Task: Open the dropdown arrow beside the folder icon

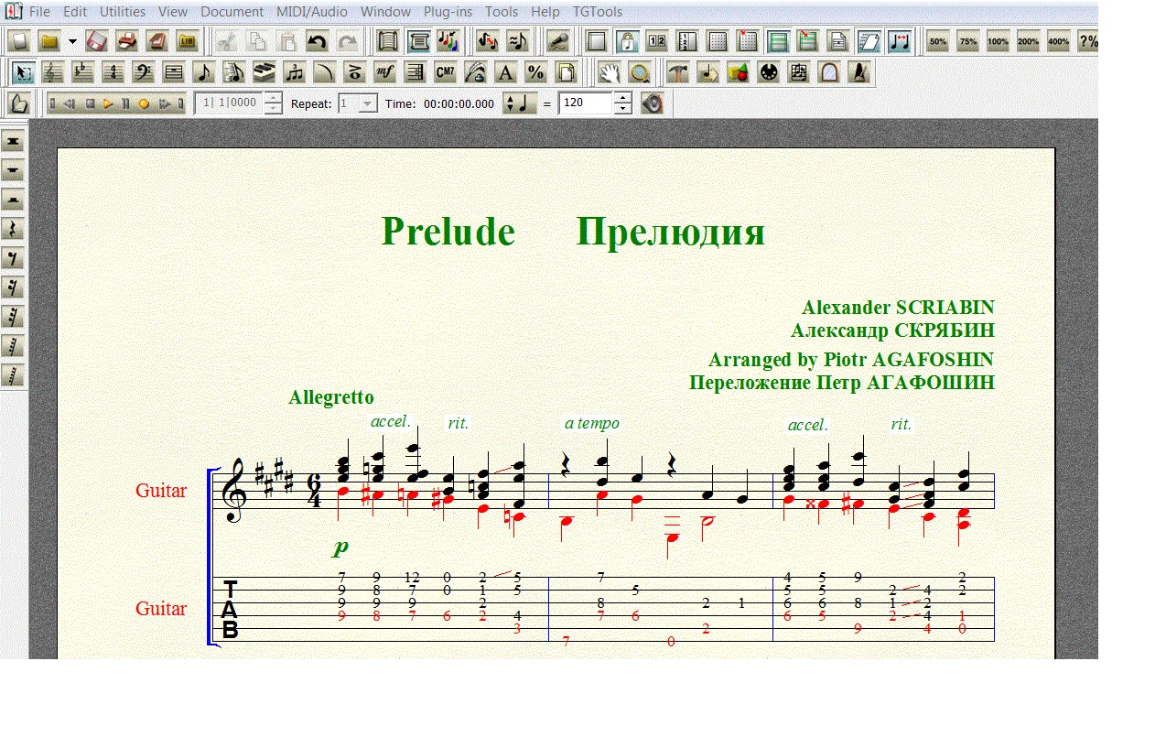Action: (x=72, y=41)
